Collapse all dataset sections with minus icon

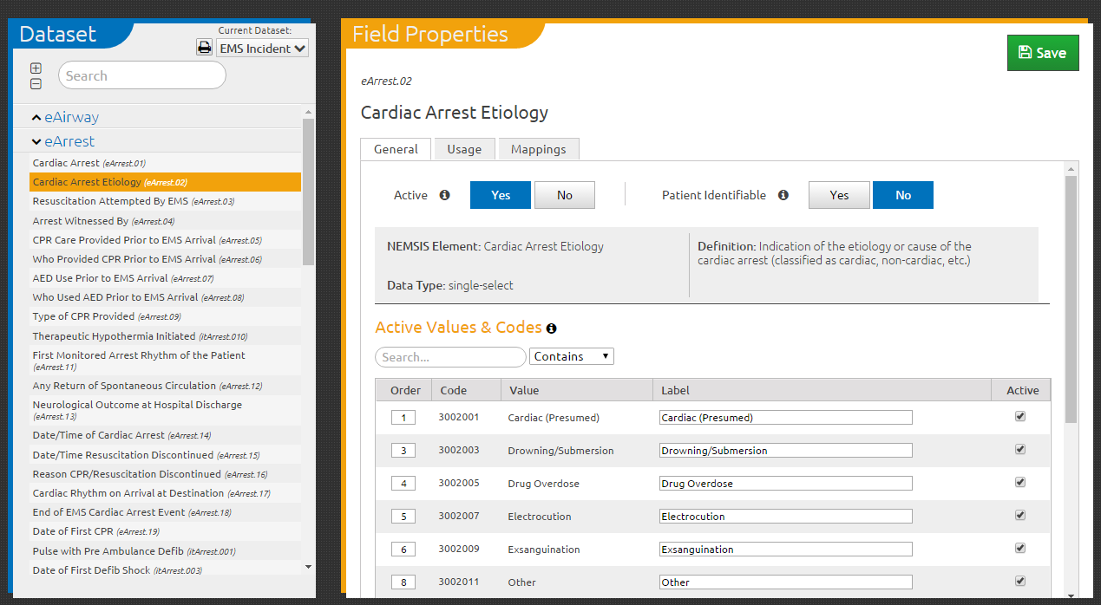(x=36, y=83)
